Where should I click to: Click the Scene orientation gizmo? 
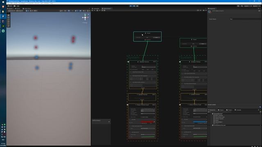point(85,17)
